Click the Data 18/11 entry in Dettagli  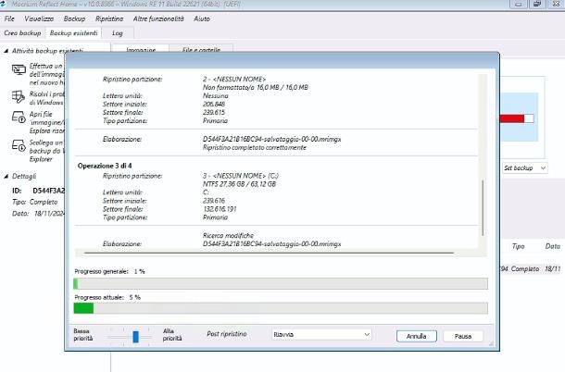(39, 214)
